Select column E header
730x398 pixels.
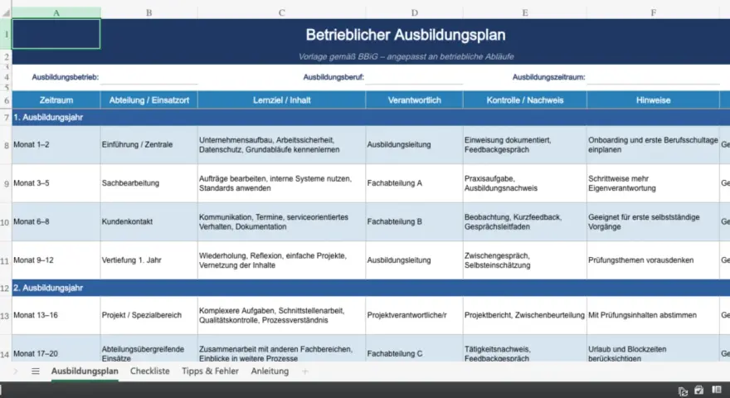(524, 12)
